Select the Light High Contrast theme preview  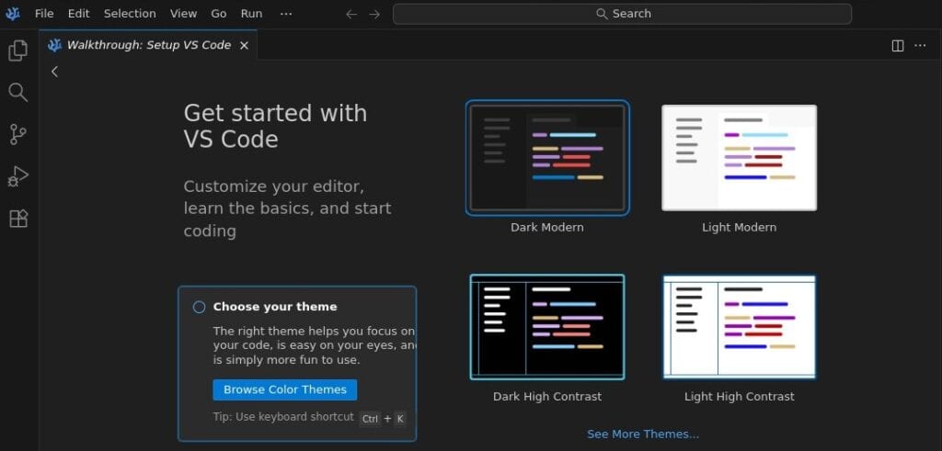[739, 327]
